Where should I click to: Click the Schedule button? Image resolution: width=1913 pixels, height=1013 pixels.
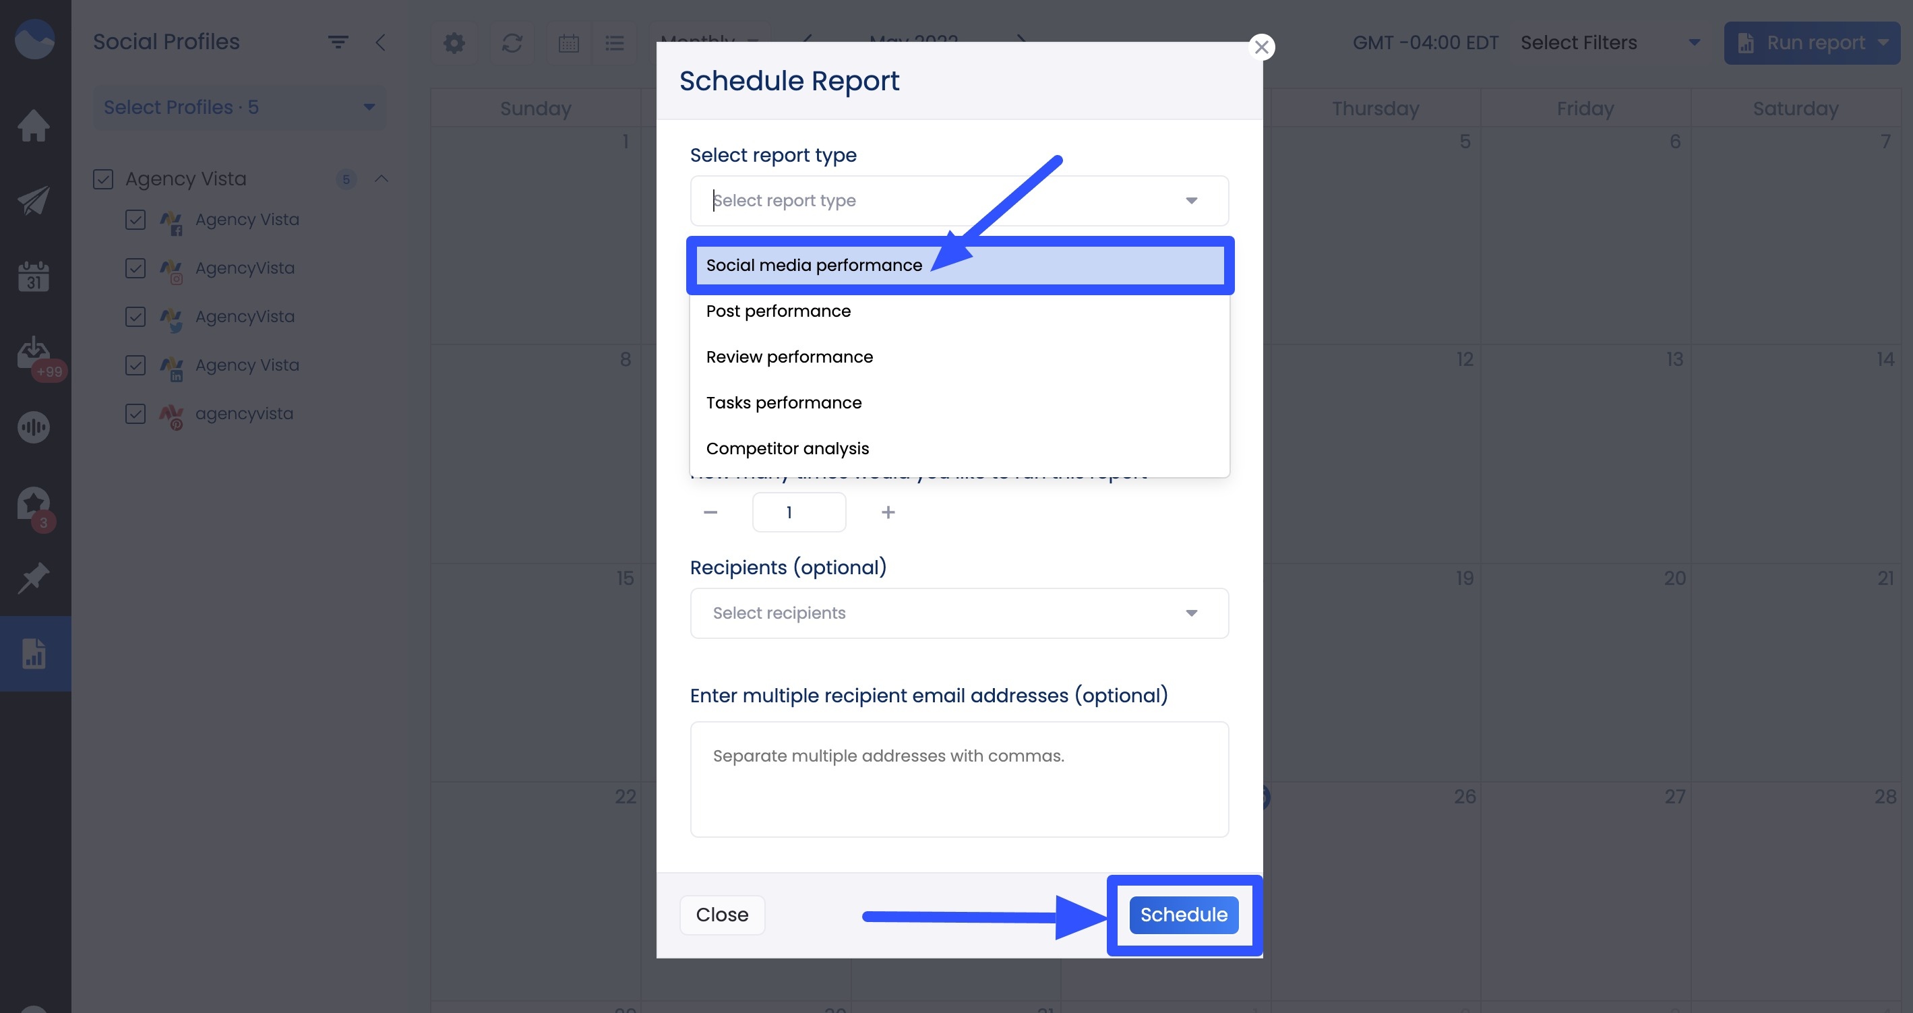pyautogui.click(x=1183, y=915)
